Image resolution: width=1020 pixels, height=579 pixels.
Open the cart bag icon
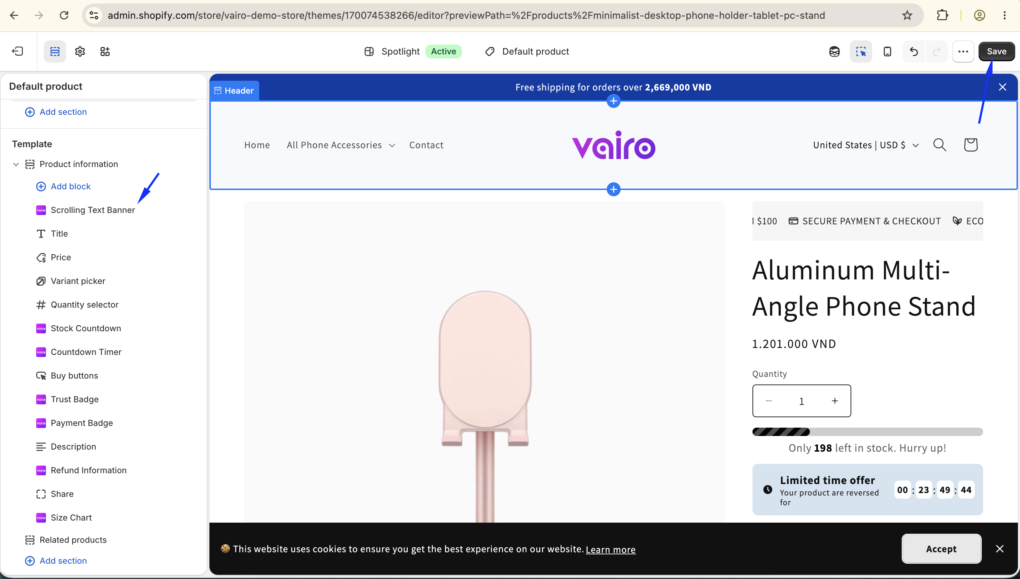click(971, 145)
